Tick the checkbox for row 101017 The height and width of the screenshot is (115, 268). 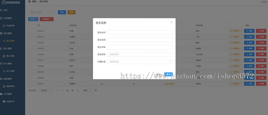(31, 60)
